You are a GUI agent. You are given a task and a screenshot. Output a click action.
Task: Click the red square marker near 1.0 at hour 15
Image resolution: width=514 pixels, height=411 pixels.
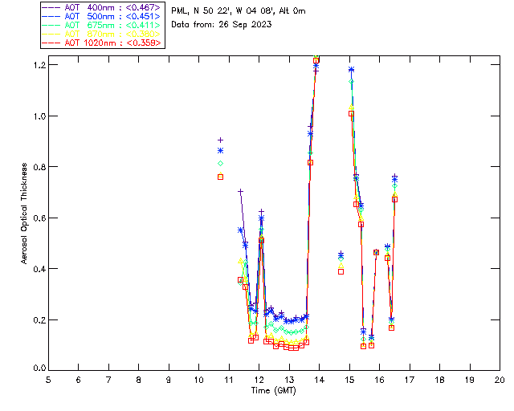click(352, 114)
